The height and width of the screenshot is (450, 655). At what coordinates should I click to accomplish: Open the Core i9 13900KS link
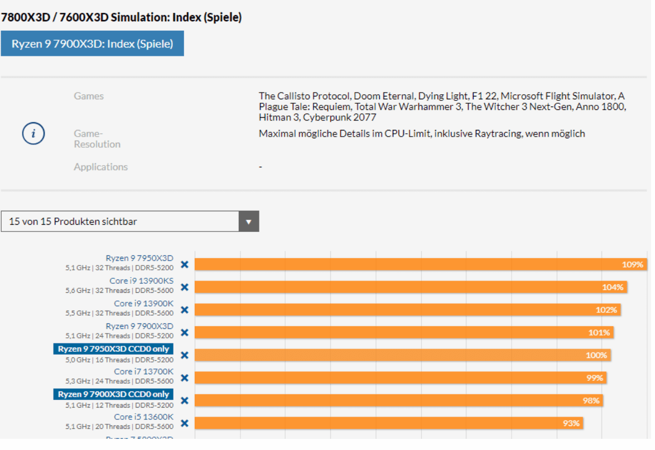click(141, 281)
